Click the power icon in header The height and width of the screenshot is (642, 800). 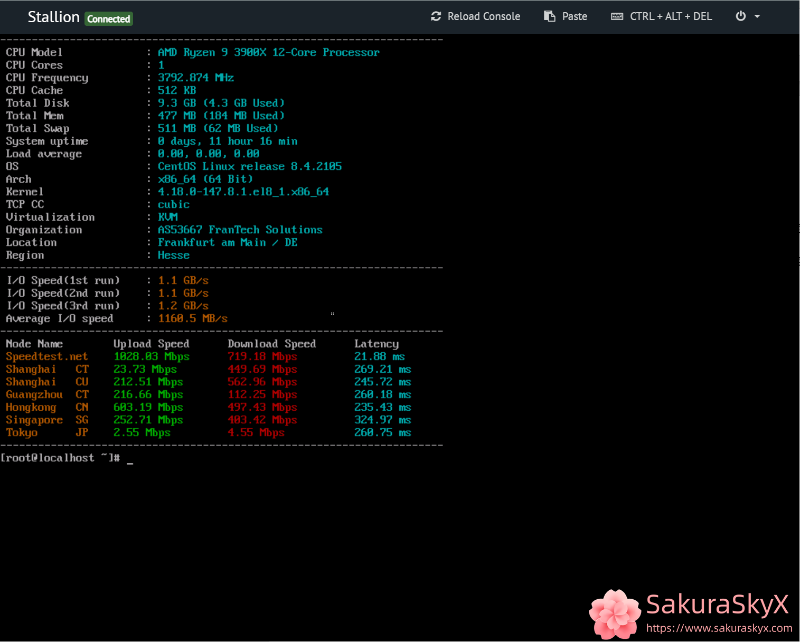coord(741,16)
